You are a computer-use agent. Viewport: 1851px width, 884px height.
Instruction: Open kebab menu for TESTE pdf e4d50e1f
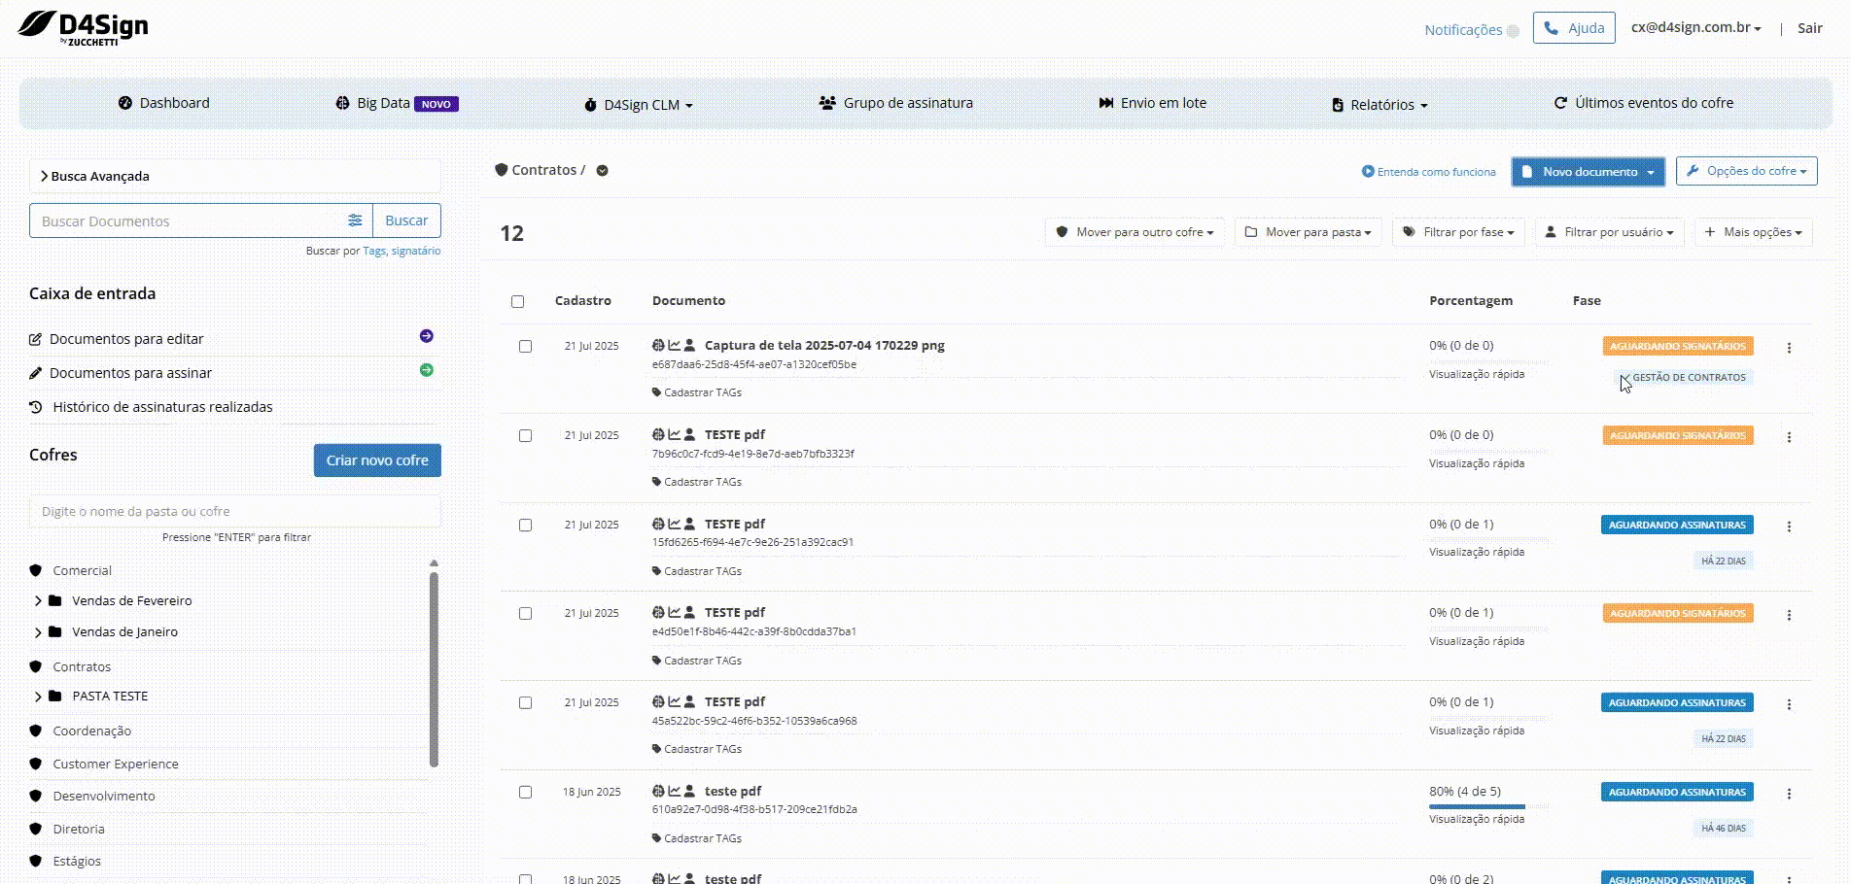1789,615
